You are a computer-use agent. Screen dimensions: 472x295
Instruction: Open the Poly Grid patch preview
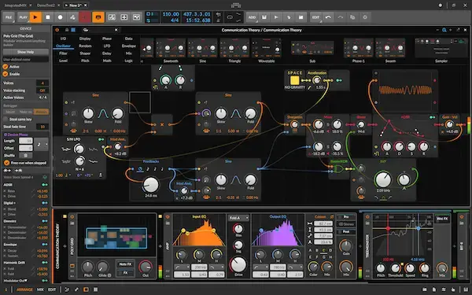pos(116,236)
